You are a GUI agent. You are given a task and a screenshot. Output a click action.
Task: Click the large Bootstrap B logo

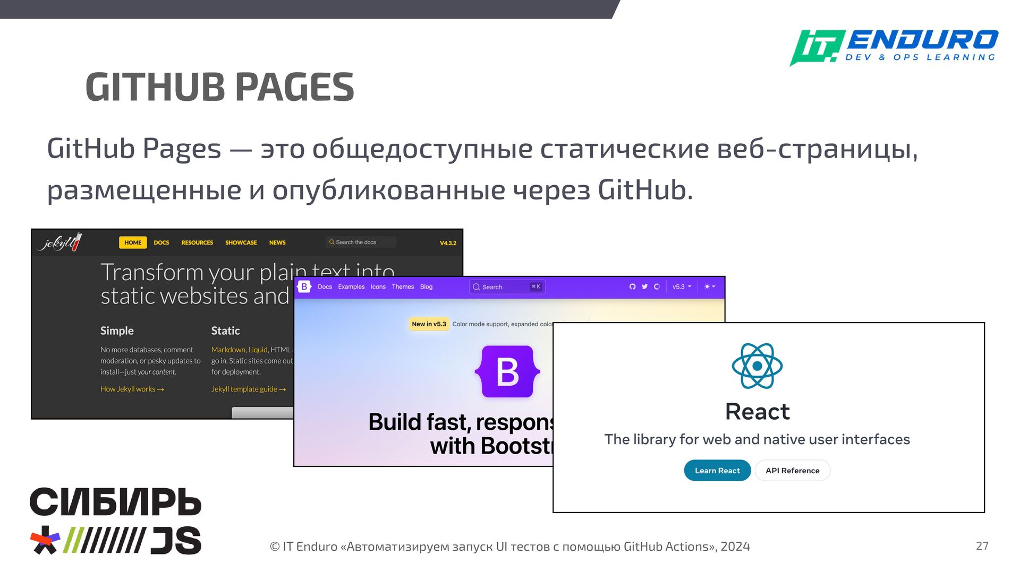[x=507, y=371]
